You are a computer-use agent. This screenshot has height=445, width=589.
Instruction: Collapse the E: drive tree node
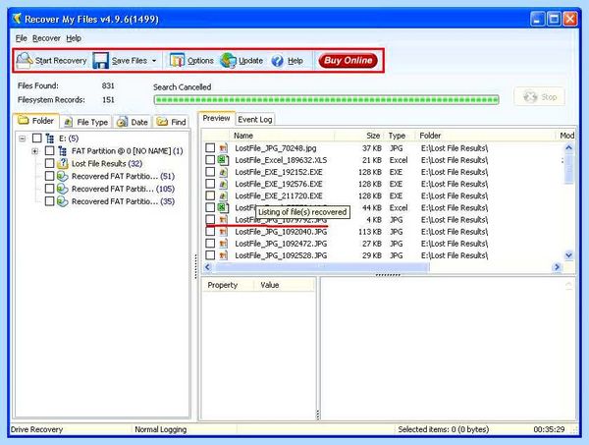[x=23, y=139]
